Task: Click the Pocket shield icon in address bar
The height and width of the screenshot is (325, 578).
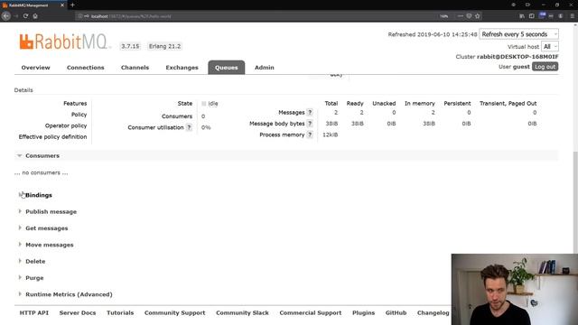Action: pos(469,16)
